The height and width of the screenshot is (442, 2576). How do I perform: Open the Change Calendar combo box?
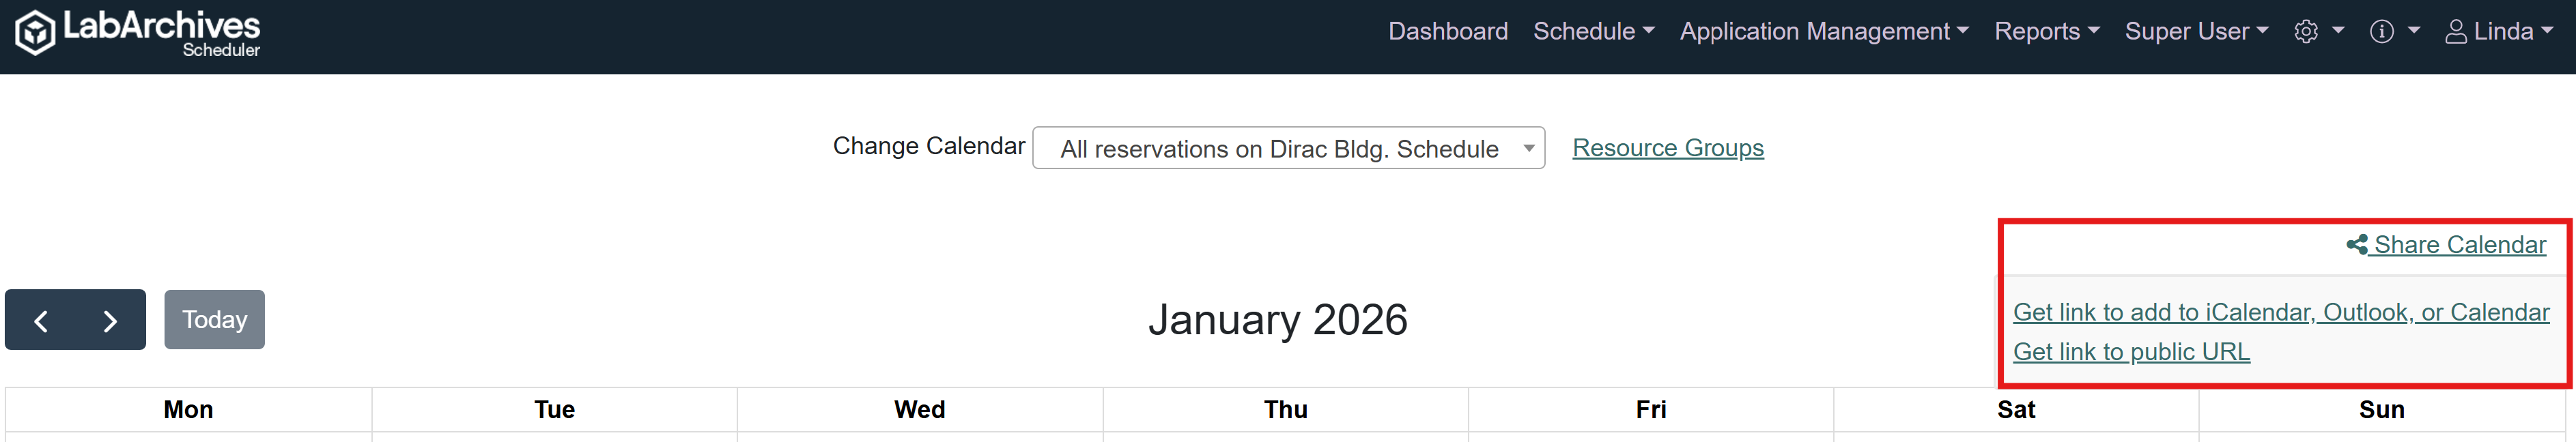click(x=1288, y=149)
